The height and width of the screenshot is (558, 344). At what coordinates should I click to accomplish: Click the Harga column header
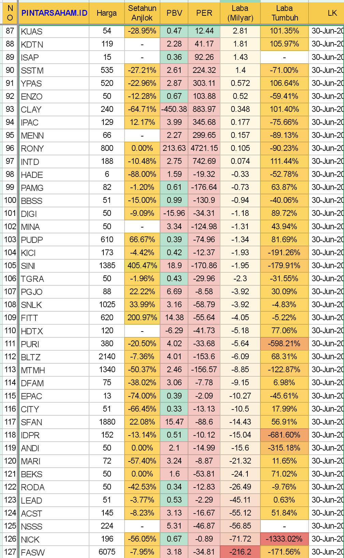(x=107, y=13)
